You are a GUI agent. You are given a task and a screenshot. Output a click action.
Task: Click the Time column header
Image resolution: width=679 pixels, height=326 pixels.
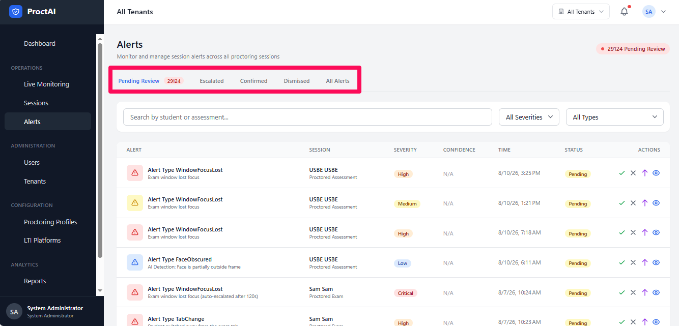504,150
